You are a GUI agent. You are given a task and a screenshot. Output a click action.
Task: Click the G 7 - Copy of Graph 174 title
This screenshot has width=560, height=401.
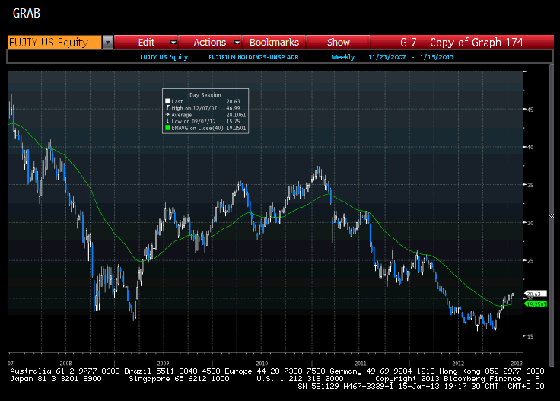click(462, 43)
